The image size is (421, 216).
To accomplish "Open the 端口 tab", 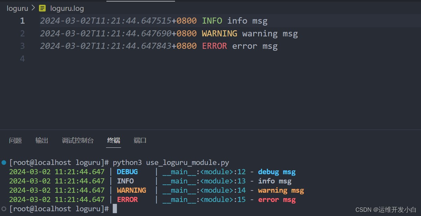I will [140, 141].
